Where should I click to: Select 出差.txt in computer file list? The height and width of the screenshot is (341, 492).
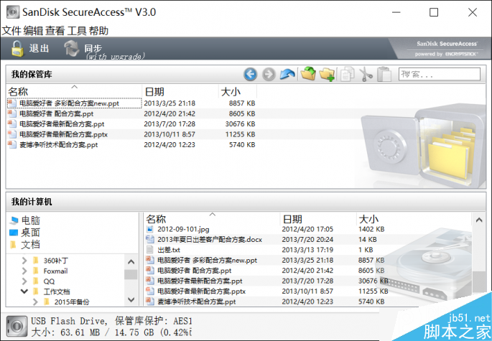pyautogui.click(x=169, y=250)
